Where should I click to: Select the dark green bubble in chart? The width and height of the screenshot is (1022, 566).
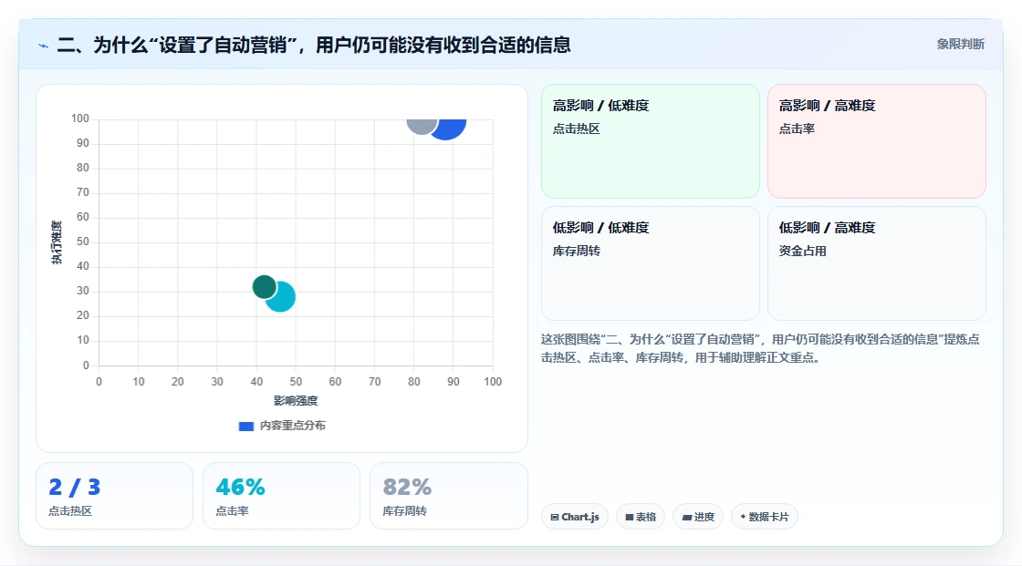tap(264, 286)
